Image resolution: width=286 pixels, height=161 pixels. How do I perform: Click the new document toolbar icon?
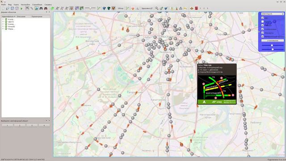pyautogui.click(x=3, y=8)
